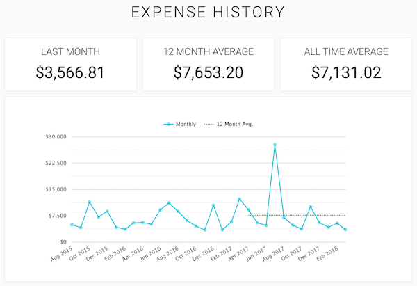Click the green dotted 12 month average line

[x=297, y=216]
